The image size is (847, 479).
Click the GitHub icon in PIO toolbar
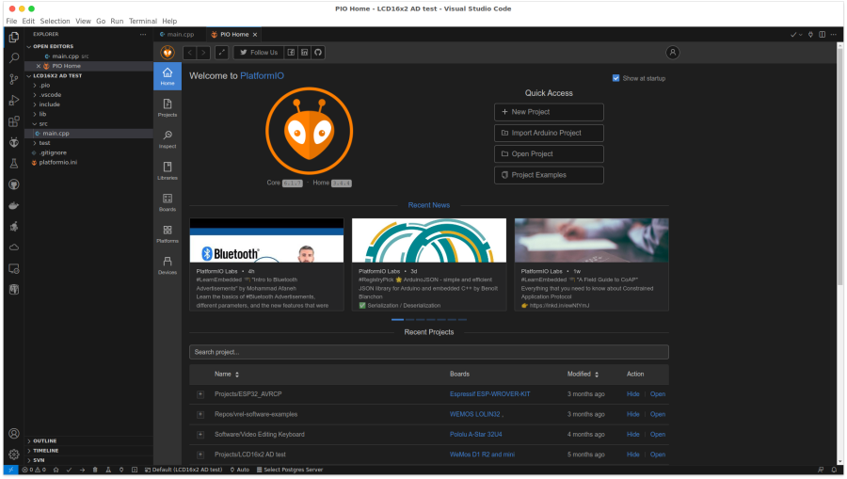click(x=318, y=53)
